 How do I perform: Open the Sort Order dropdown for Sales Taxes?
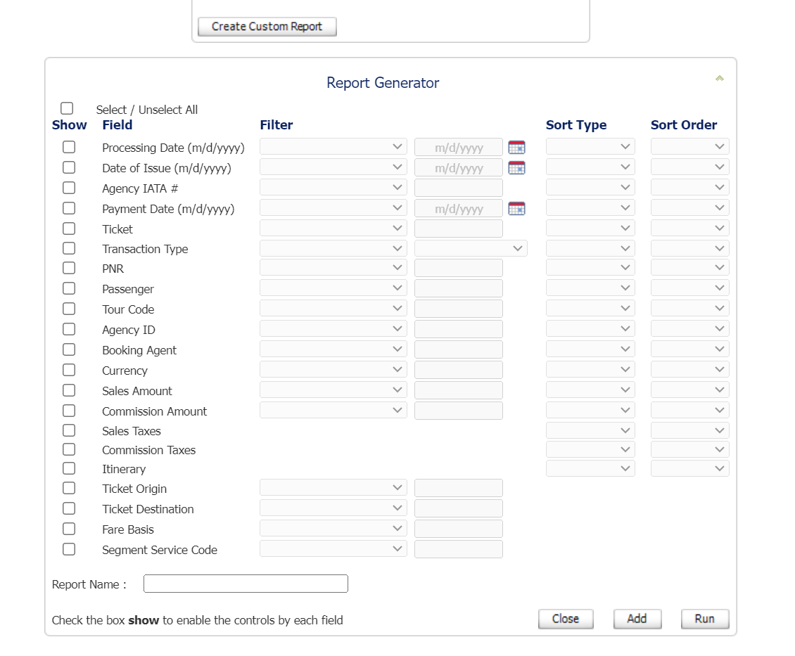click(689, 430)
